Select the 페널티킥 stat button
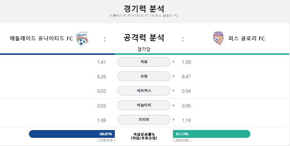290x146 pixels. click(144, 105)
